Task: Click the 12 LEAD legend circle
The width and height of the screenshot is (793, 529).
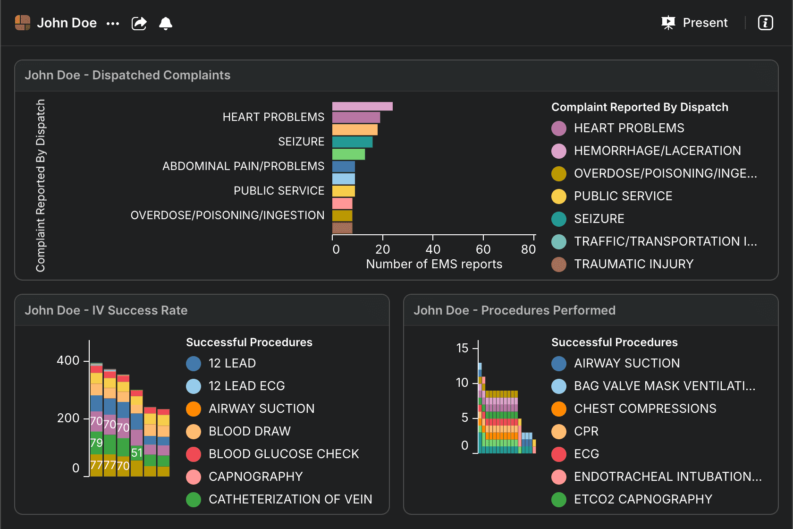Action: coord(194,364)
